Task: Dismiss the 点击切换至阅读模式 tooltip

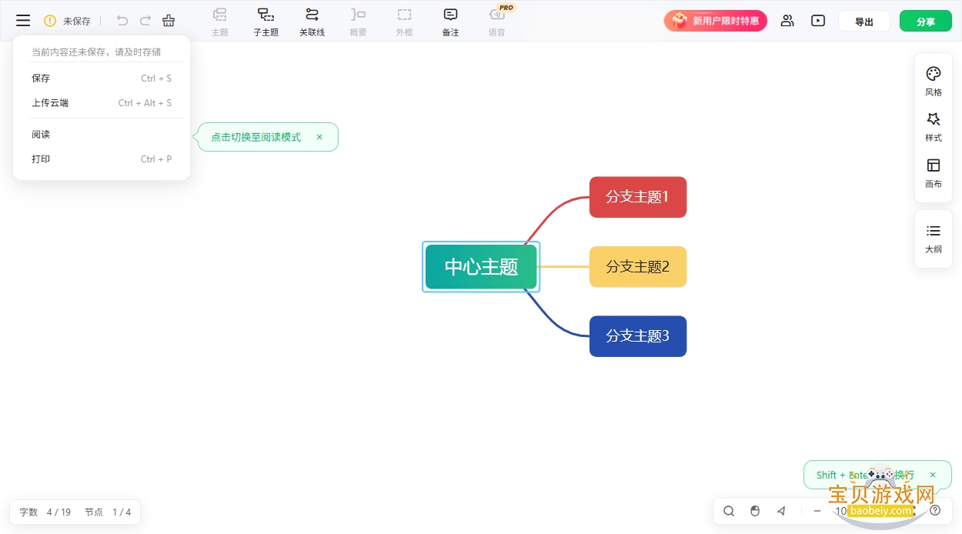Action: click(x=319, y=137)
